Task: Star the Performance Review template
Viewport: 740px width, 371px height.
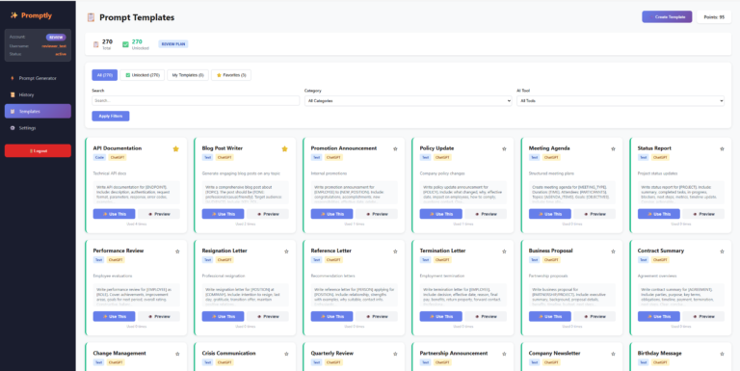Action: [x=177, y=252]
